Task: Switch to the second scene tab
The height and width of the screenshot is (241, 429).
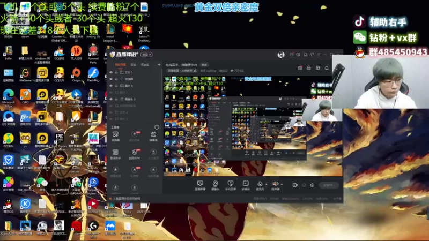Action: click(133, 65)
